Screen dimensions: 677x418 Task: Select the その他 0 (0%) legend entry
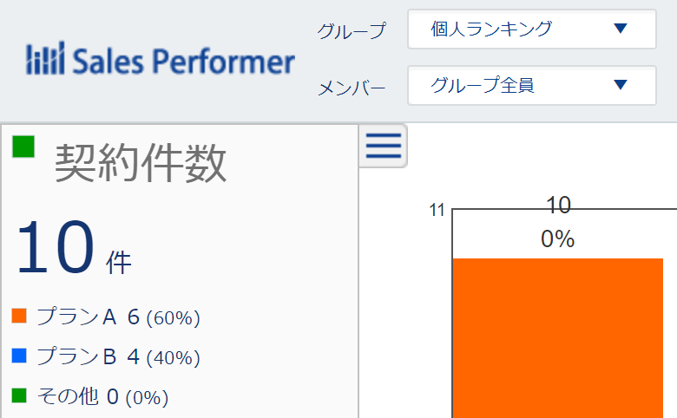tap(102, 397)
